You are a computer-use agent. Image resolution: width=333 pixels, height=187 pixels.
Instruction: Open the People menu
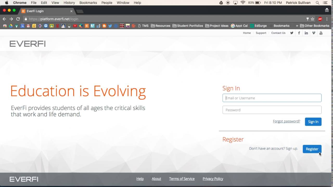[107, 3]
